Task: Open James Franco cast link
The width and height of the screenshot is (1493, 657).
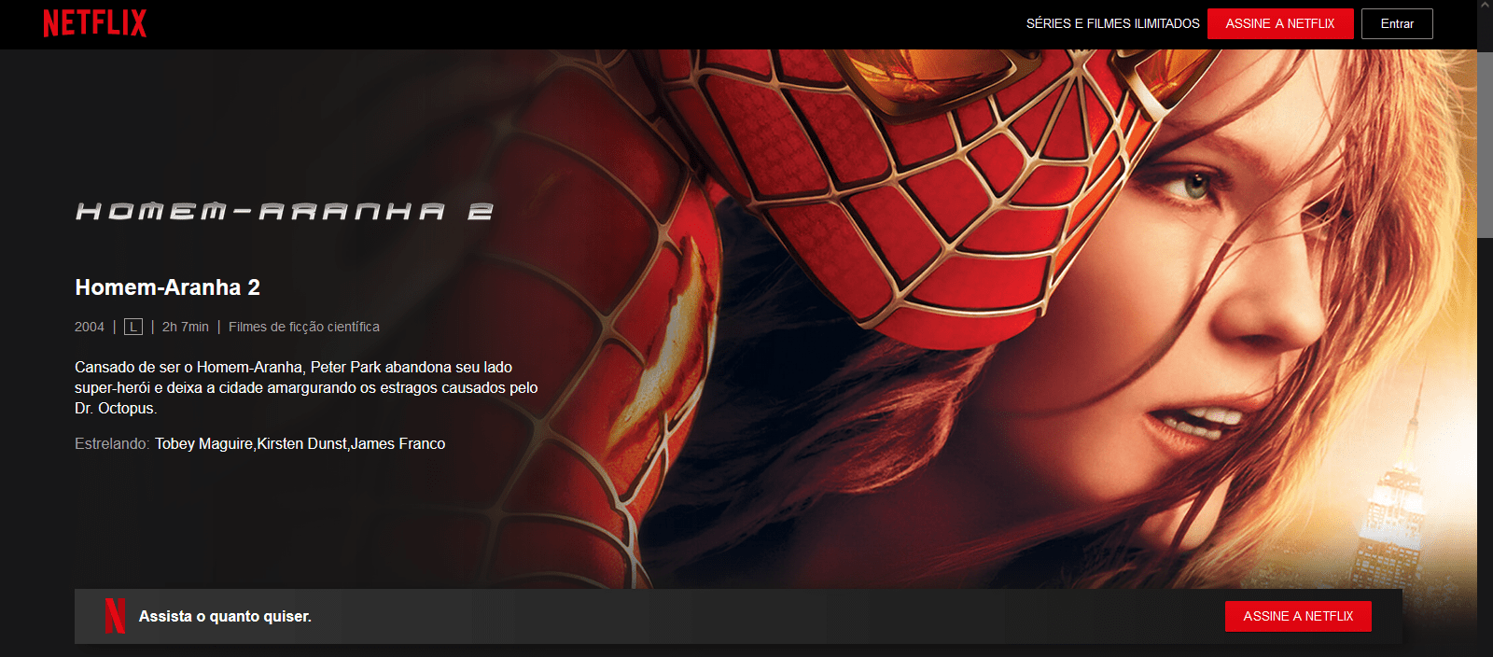Action: click(398, 443)
